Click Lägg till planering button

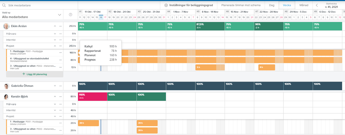(35, 74)
